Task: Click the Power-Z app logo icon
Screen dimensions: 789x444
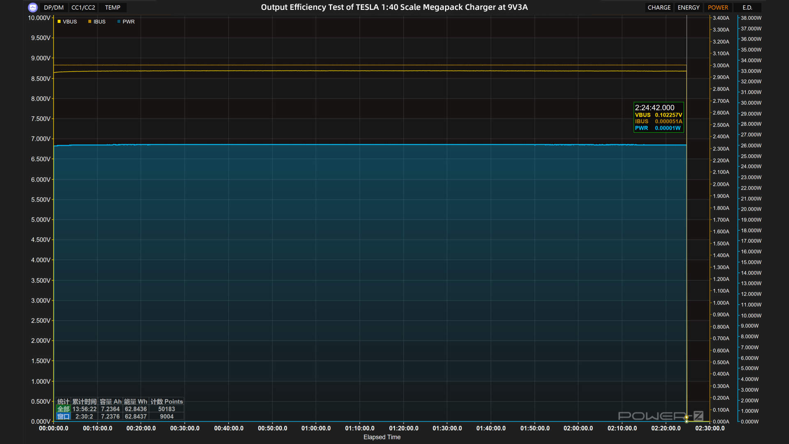Action: [33, 7]
